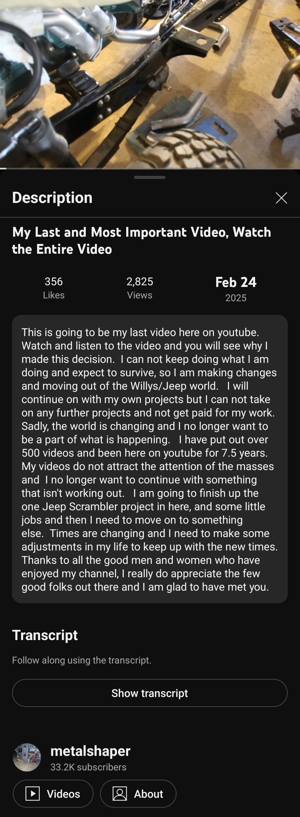Open the metalshaper channel avatar
300x817 pixels.
(27, 757)
